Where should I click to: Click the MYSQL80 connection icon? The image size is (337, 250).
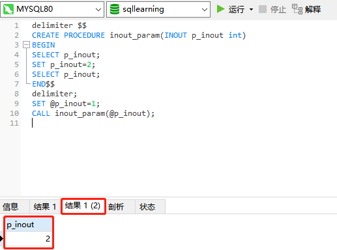pos(8,9)
